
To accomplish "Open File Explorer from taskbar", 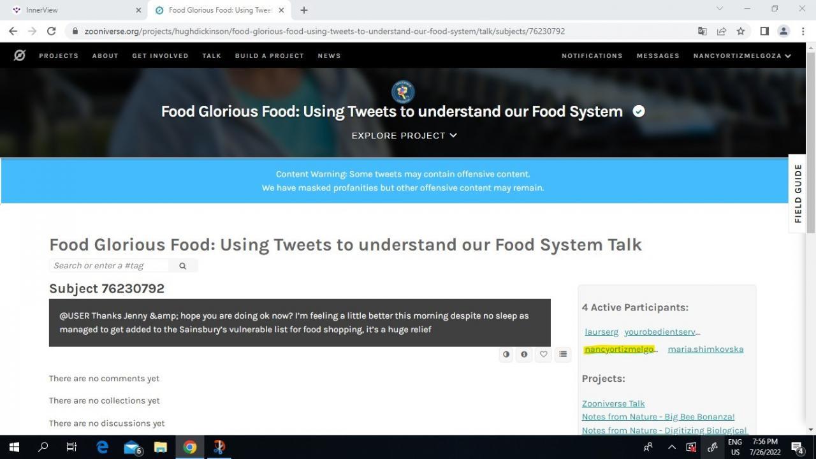I will (x=161, y=447).
